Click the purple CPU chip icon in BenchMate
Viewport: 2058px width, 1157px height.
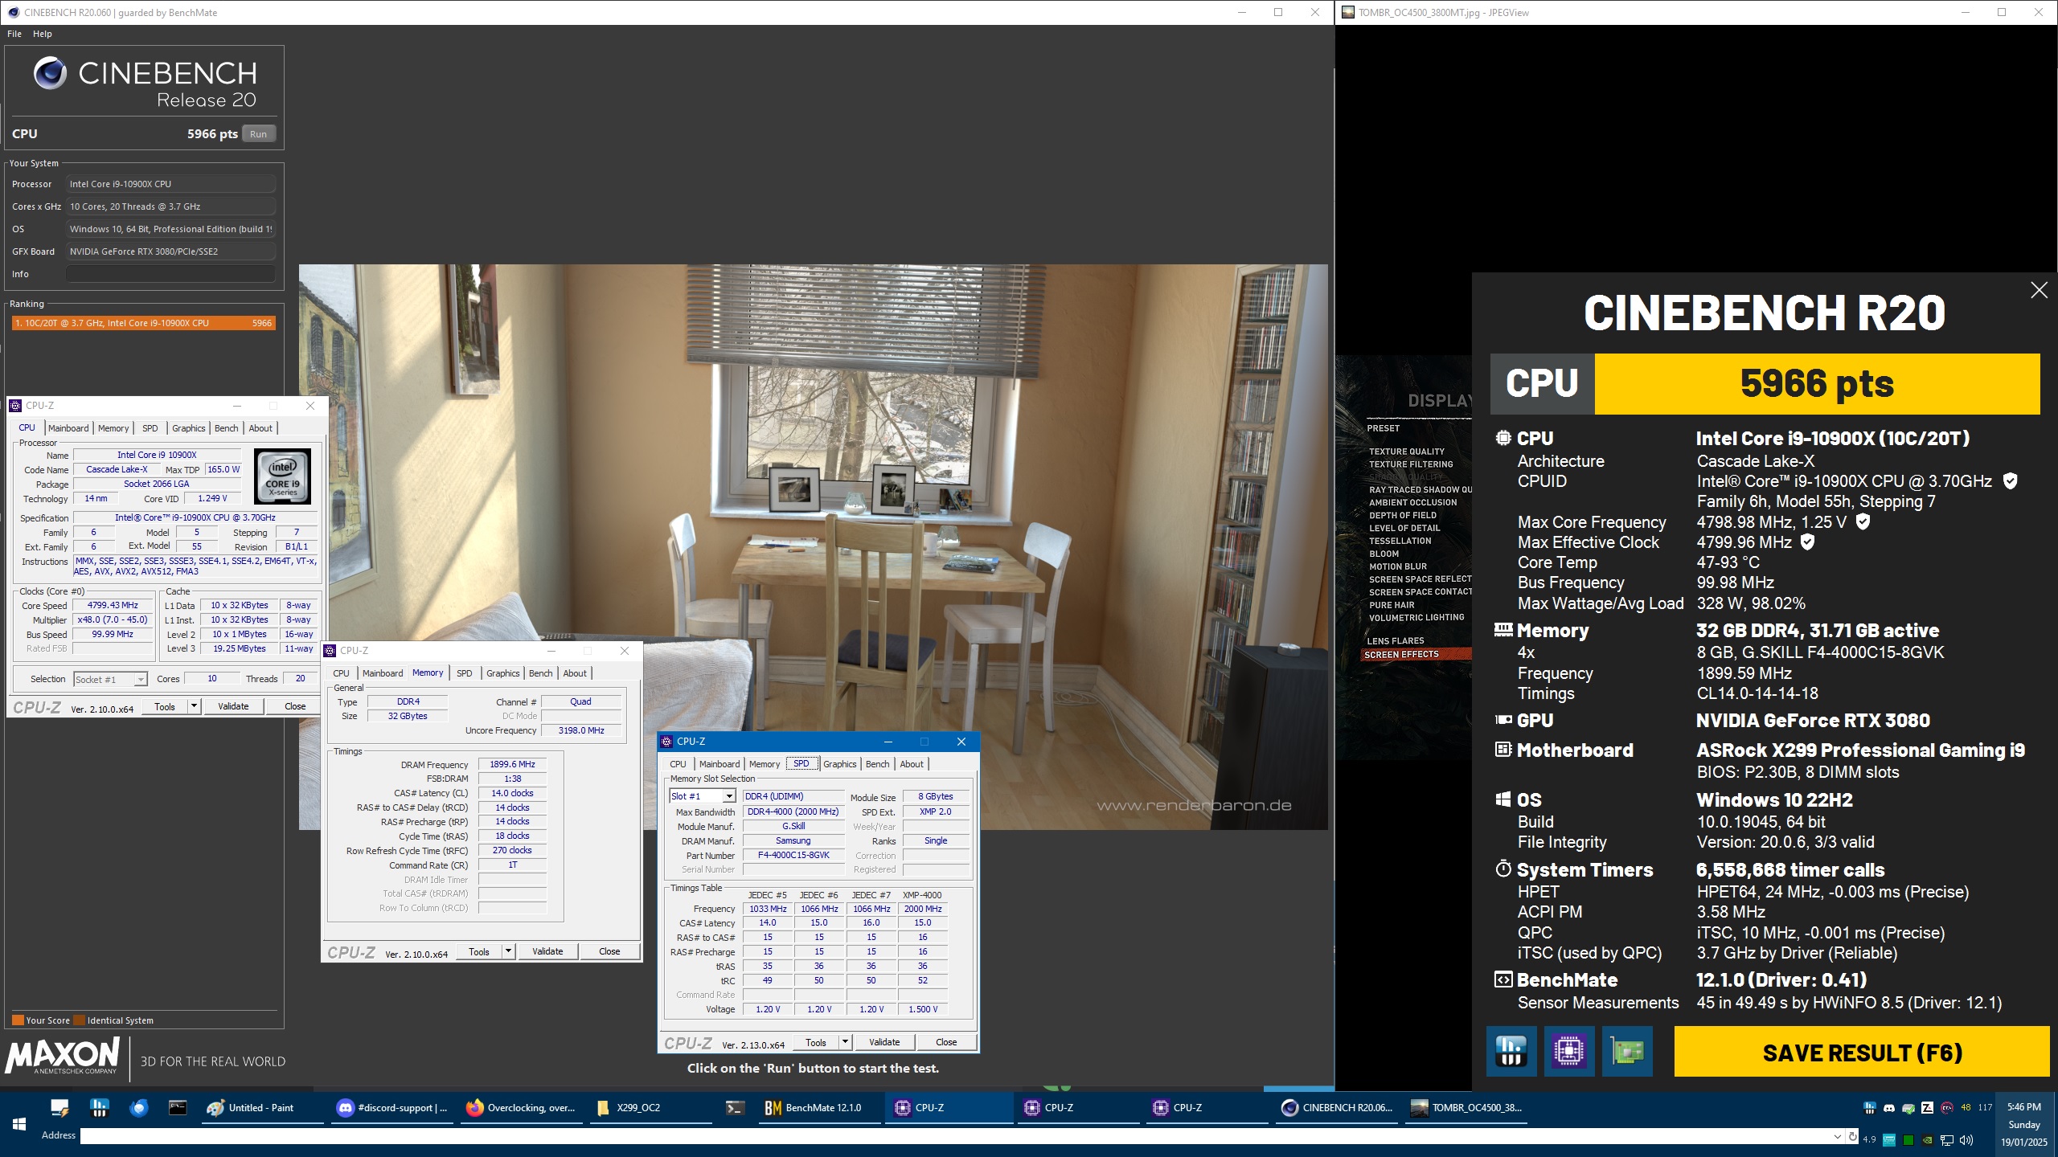coord(1569,1051)
